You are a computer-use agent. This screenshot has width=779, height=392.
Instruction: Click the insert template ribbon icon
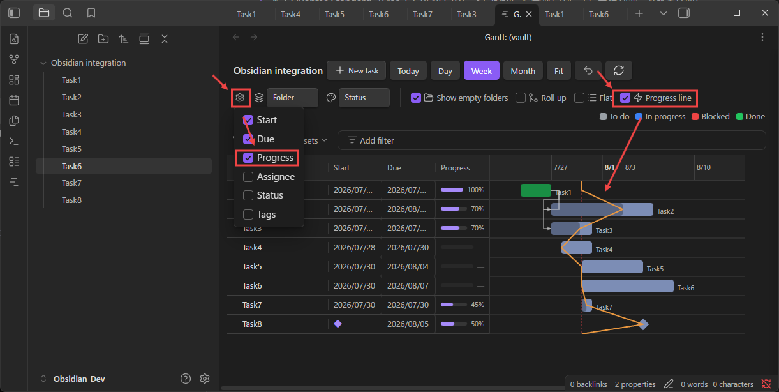point(14,121)
